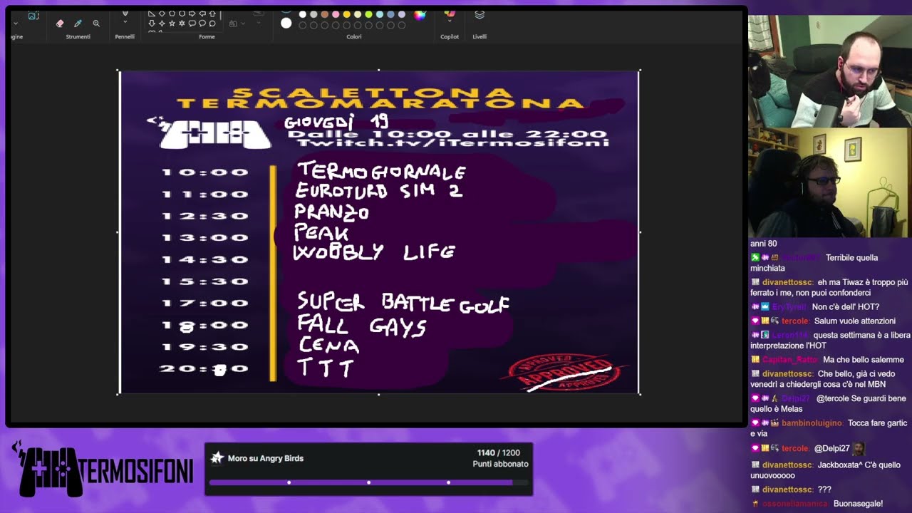Click the divanettossc username beside "Jackboxata"
The image size is (912, 513).
[x=787, y=465]
